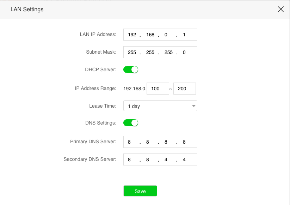The image size is (290, 205).
Task: Edit the last octet of LAN IP Address
Action: 184,35
